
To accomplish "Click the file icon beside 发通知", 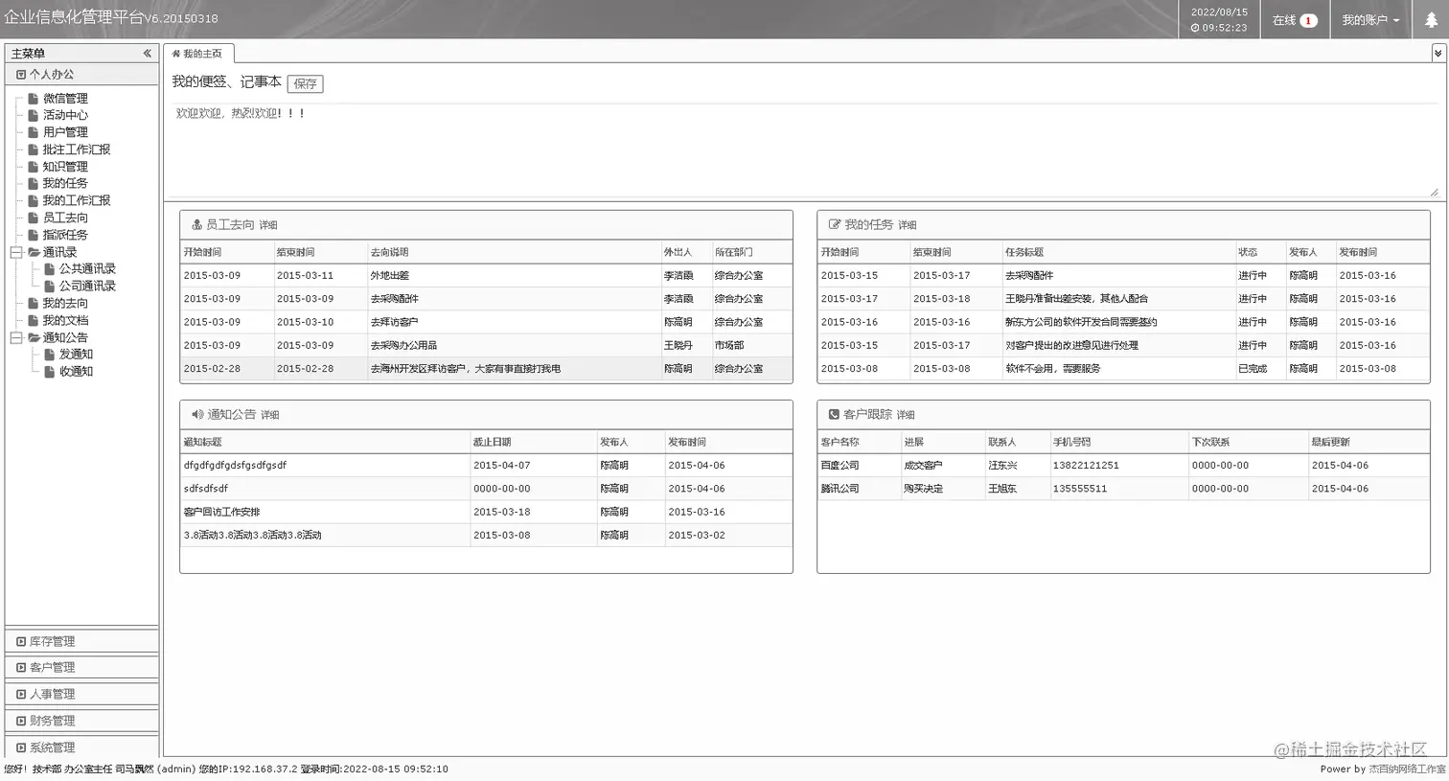I will pos(50,355).
